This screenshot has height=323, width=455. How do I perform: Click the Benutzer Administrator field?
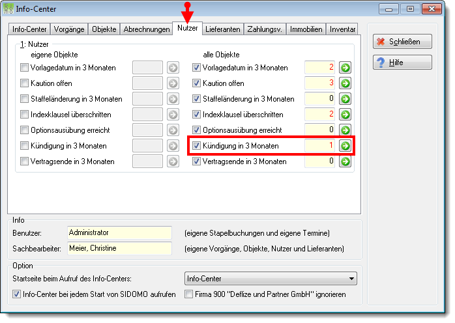(x=119, y=233)
